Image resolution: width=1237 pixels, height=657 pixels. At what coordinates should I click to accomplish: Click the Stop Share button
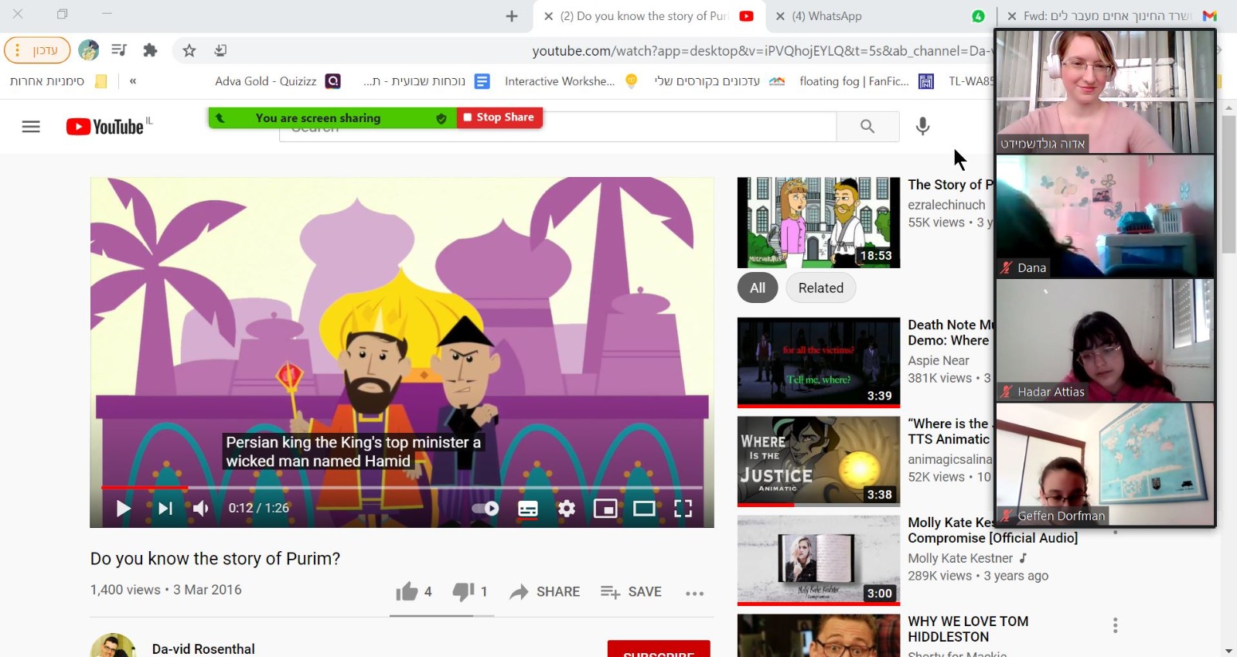[499, 117]
